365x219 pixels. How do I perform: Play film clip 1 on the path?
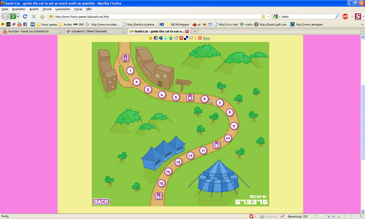pos(125,58)
